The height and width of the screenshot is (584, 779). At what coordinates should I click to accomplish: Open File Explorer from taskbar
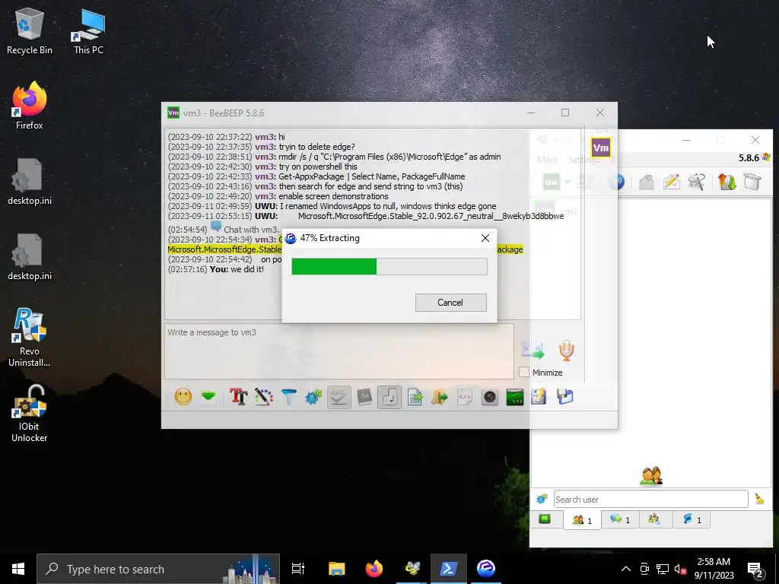(x=336, y=569)
